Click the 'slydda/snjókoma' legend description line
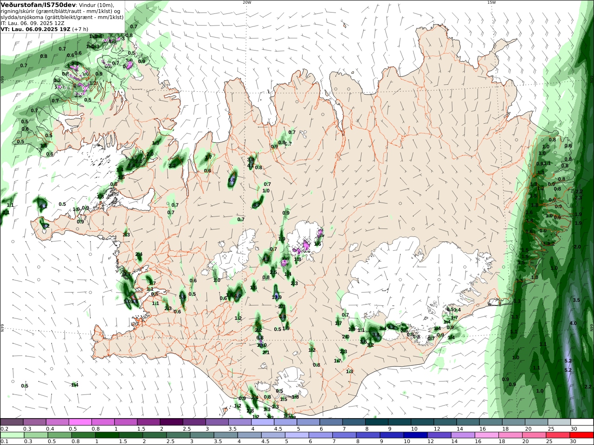The width and height of the screenshot is (594, 445). coord(62,17)
